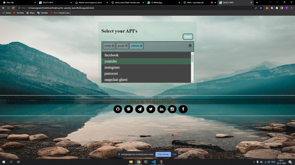The width and height of the screenshot is (295, 165).
Task: Open Visual Studio Code from the taskbar
Action: [153, 162]
